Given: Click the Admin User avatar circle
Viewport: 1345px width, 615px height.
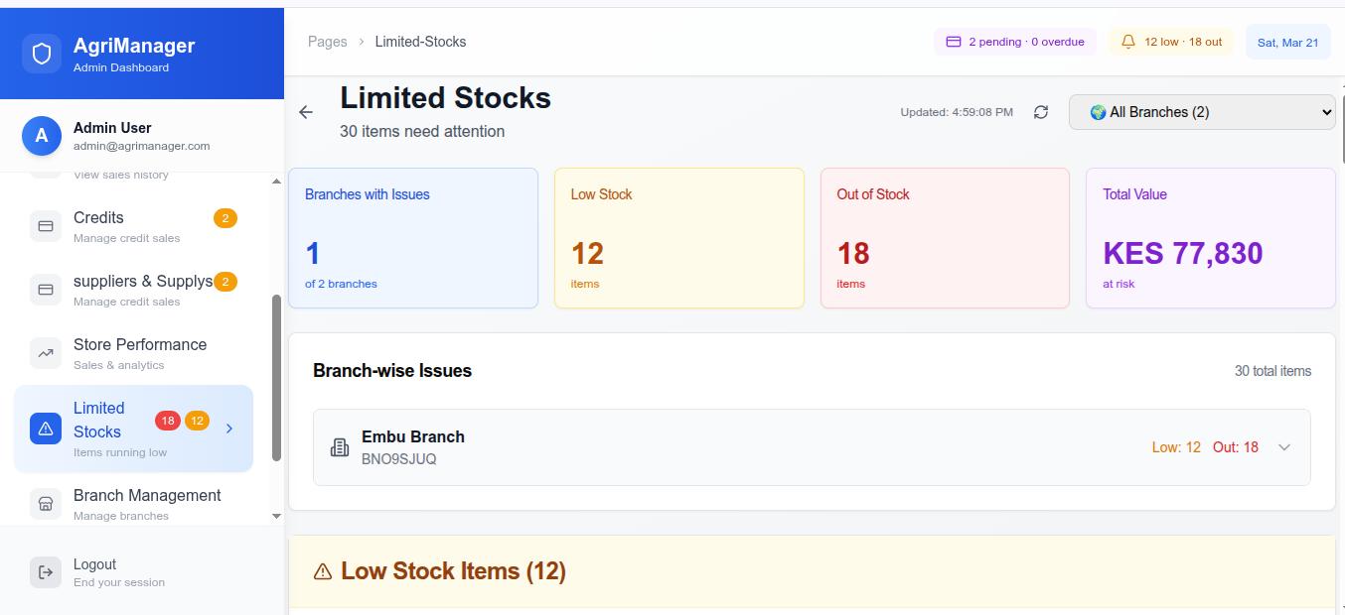Looking at the screenshot, I should pyautogui.click(x=42, y=136).
